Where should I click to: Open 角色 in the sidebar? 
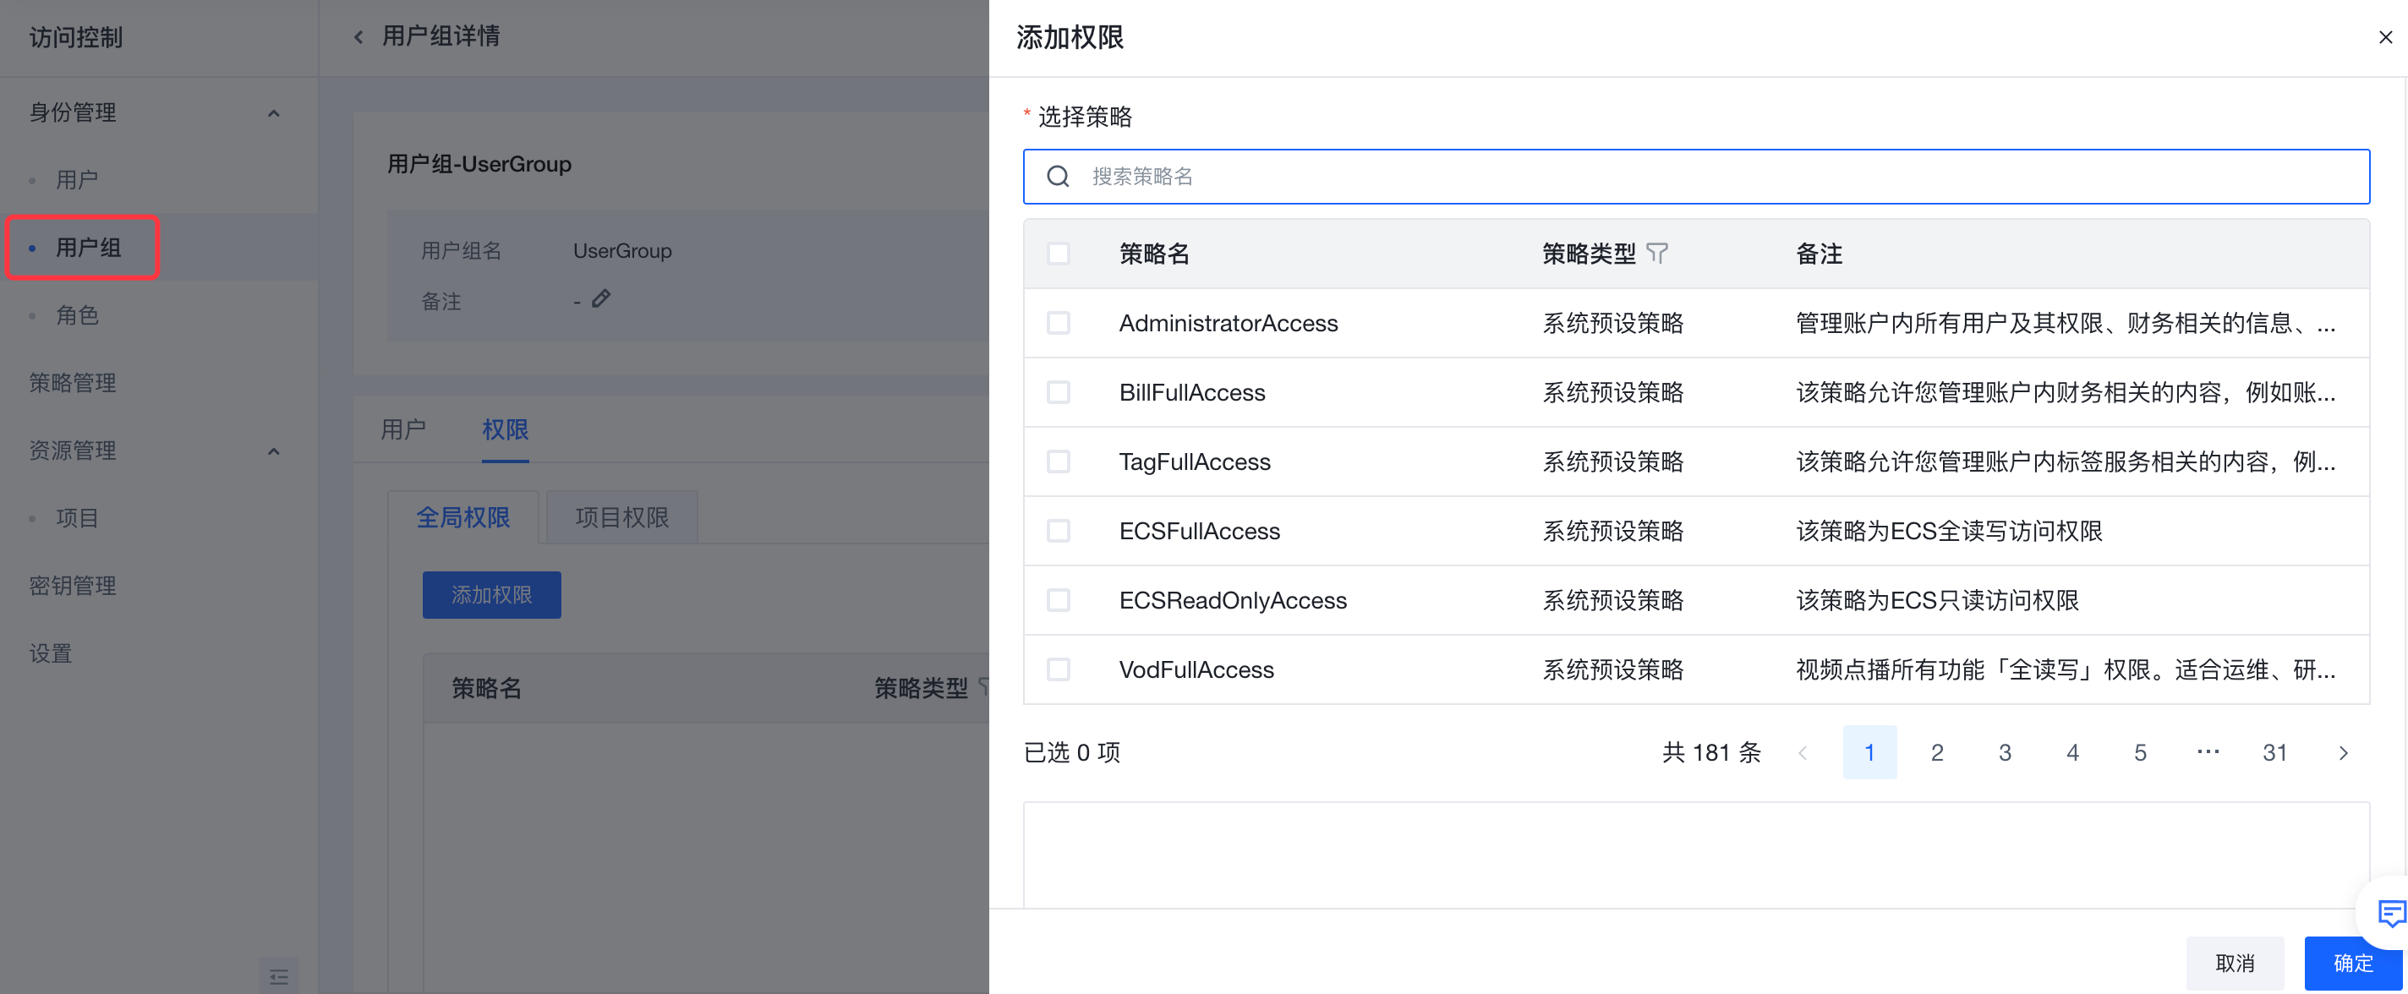pos(77,314)
